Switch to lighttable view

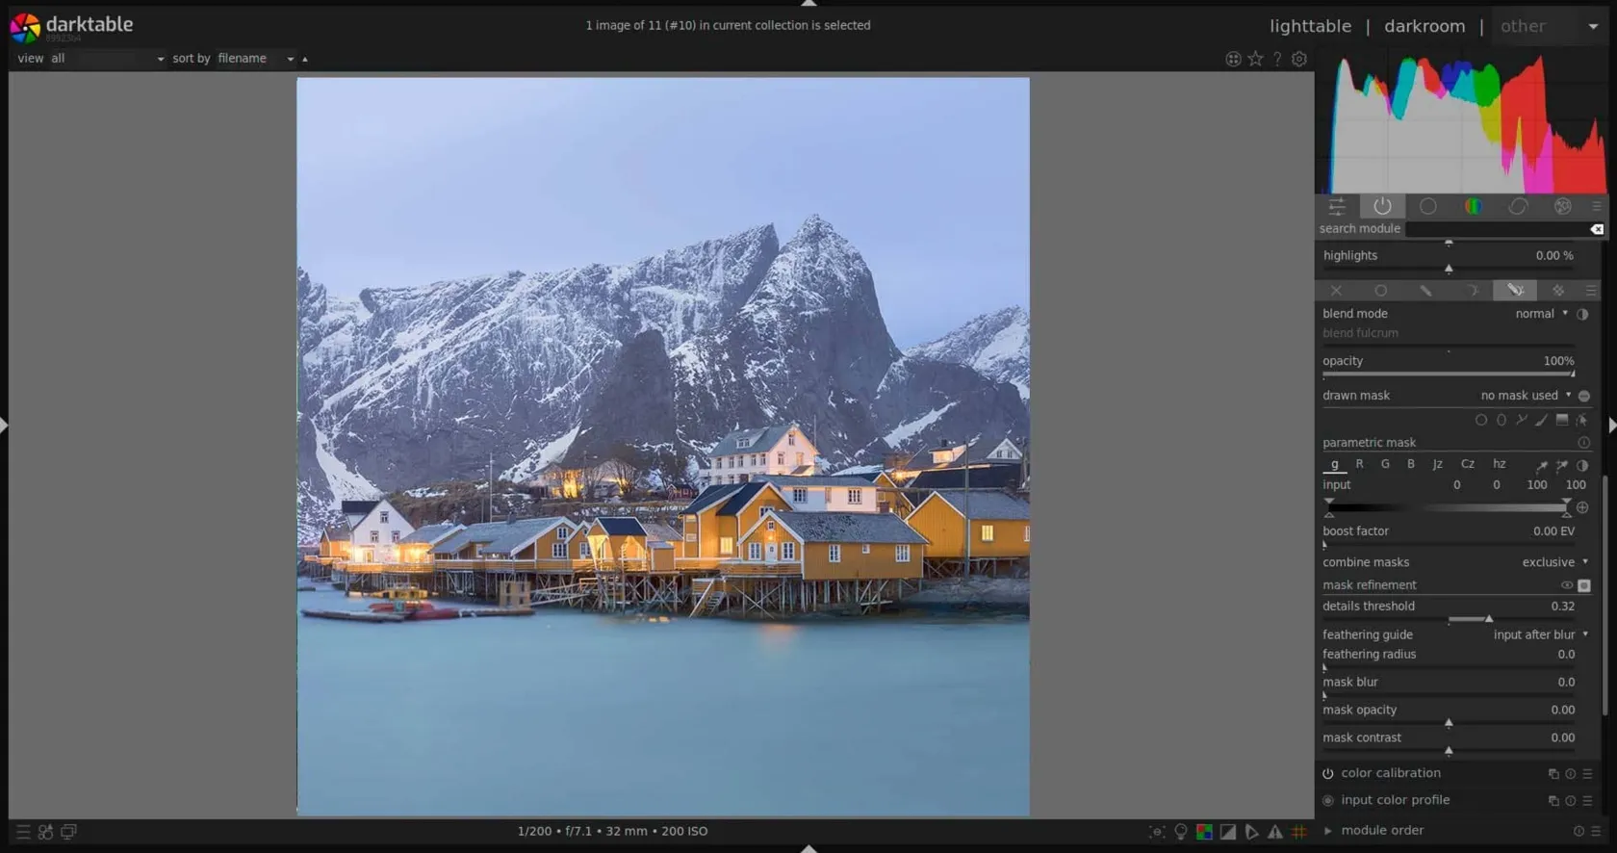tap(1309, 26)
